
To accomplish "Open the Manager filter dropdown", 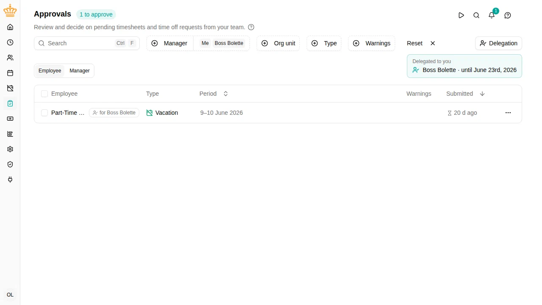I will click(x=170, y=43).
